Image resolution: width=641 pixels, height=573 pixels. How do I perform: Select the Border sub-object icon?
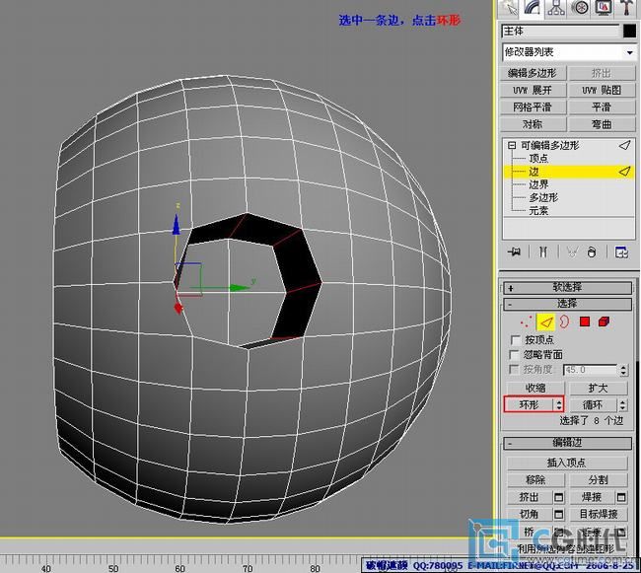click(564, 322)
